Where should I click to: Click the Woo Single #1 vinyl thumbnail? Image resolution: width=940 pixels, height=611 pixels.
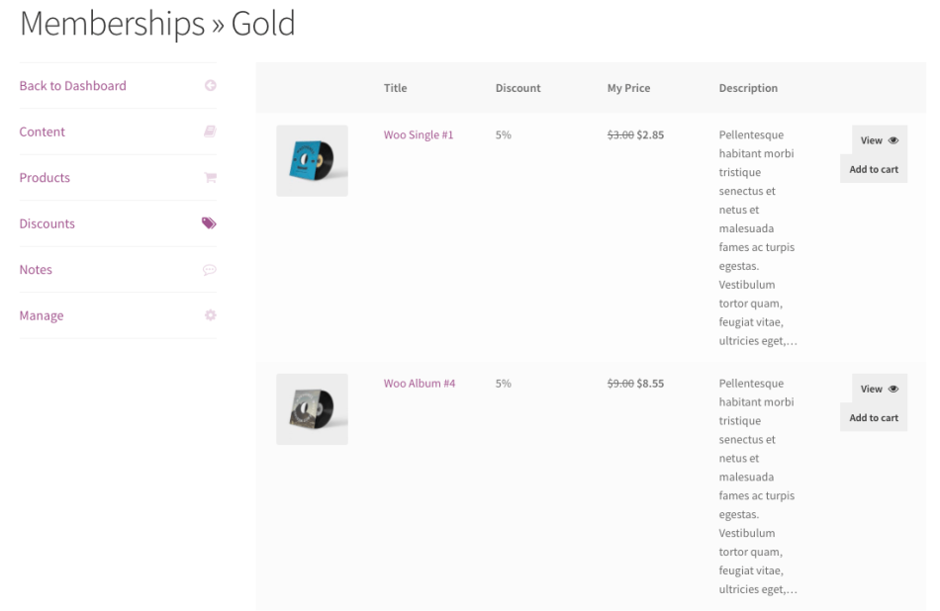tap(312, 160)
